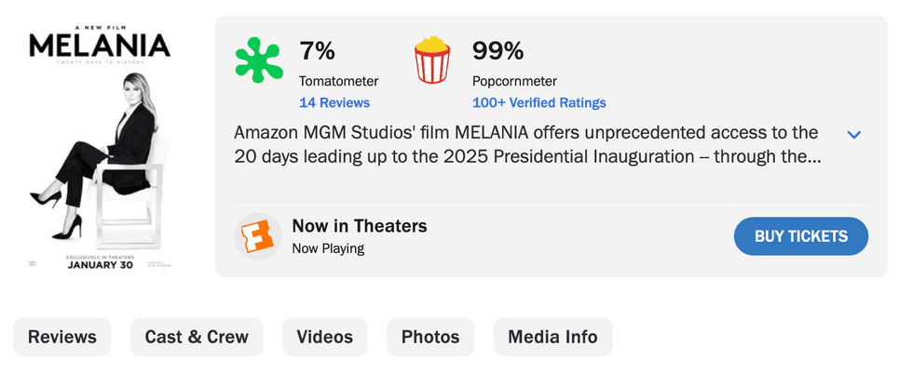Switch to the Photos section

pyautogui.click(x=430, y=337)
